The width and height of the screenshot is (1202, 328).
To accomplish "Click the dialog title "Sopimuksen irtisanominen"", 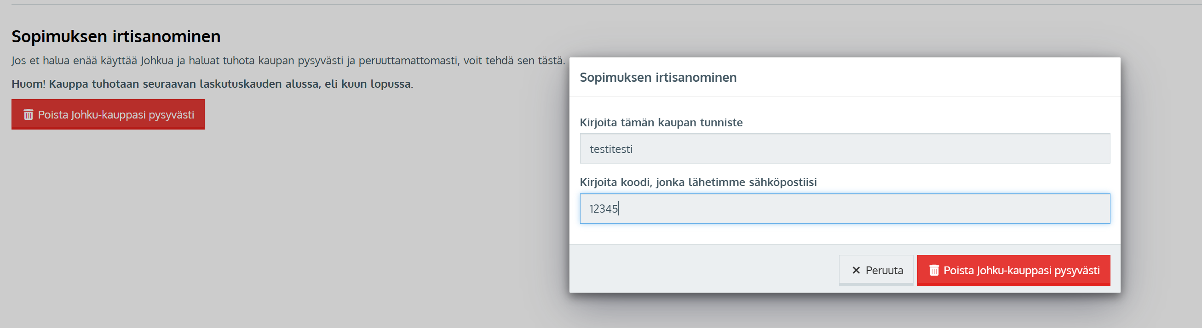I will point(658,77).
